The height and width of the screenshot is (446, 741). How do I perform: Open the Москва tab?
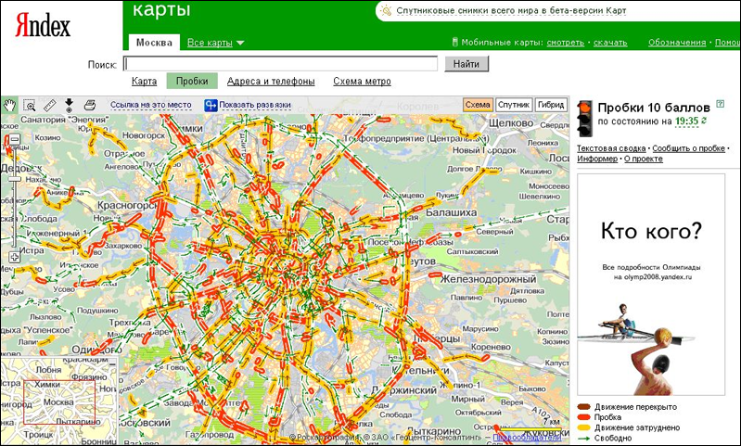click(154, 43)
